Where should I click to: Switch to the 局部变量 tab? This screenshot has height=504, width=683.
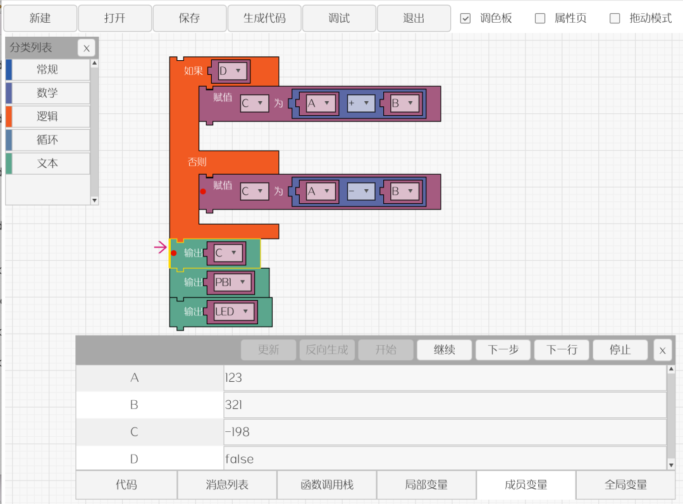[x=426, y=485]
